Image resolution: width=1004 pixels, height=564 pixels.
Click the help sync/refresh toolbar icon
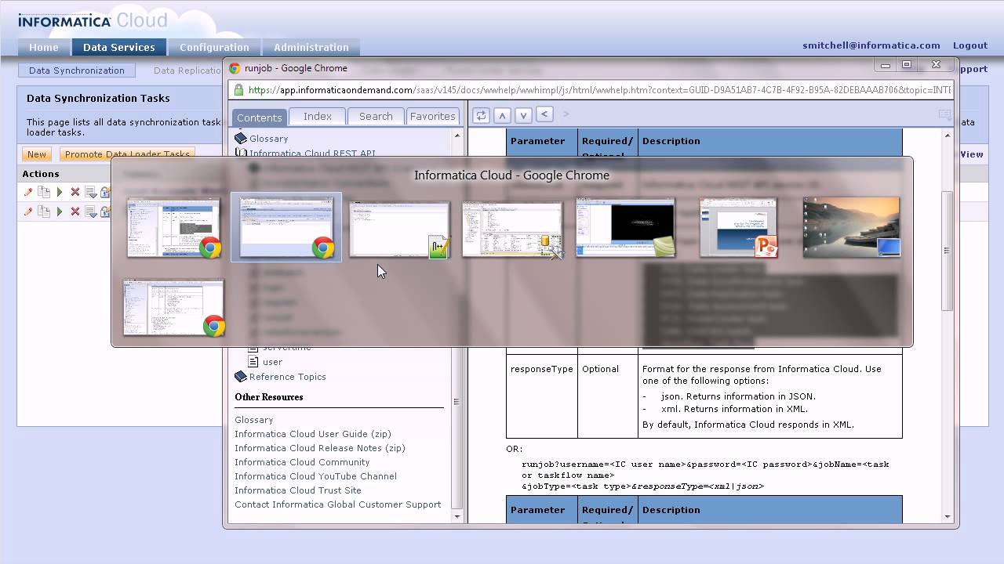pyautogui.click(x=481, y=115)
